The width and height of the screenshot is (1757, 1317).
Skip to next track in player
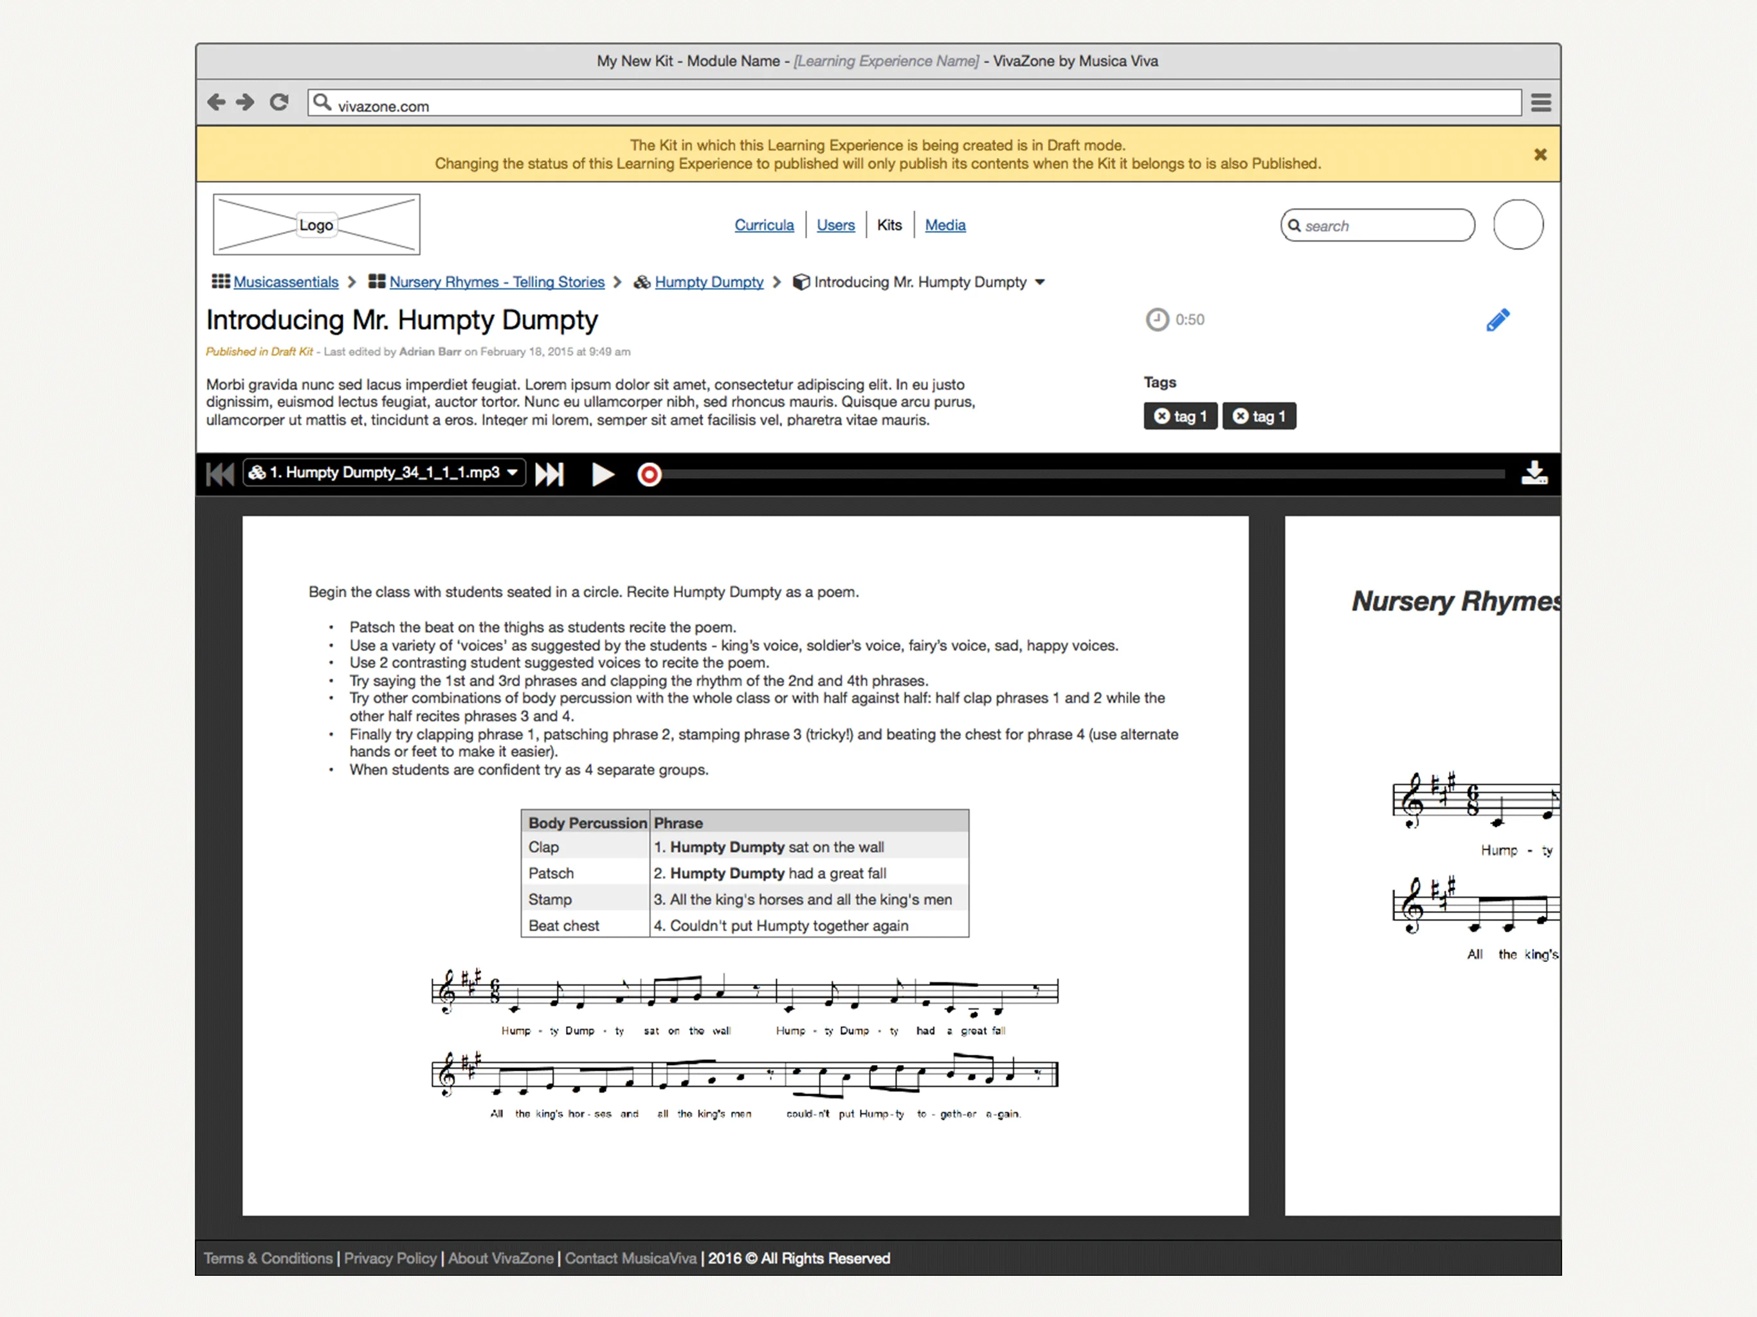coord(550,474)
